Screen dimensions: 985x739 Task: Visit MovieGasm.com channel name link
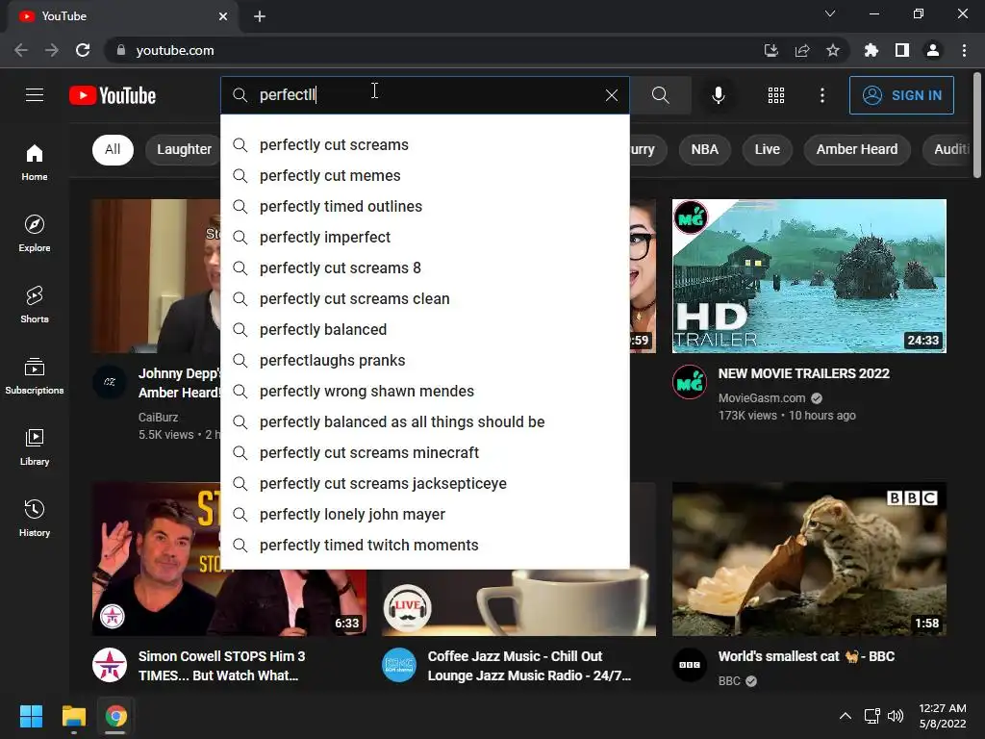[762, 397]
